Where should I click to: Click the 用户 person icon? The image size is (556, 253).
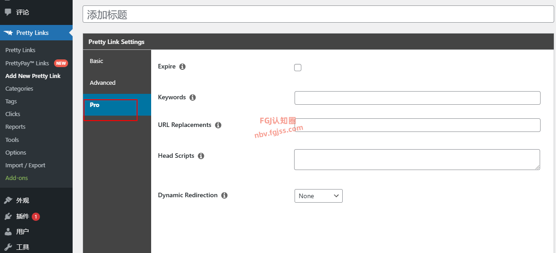click(x=8, y=232)
